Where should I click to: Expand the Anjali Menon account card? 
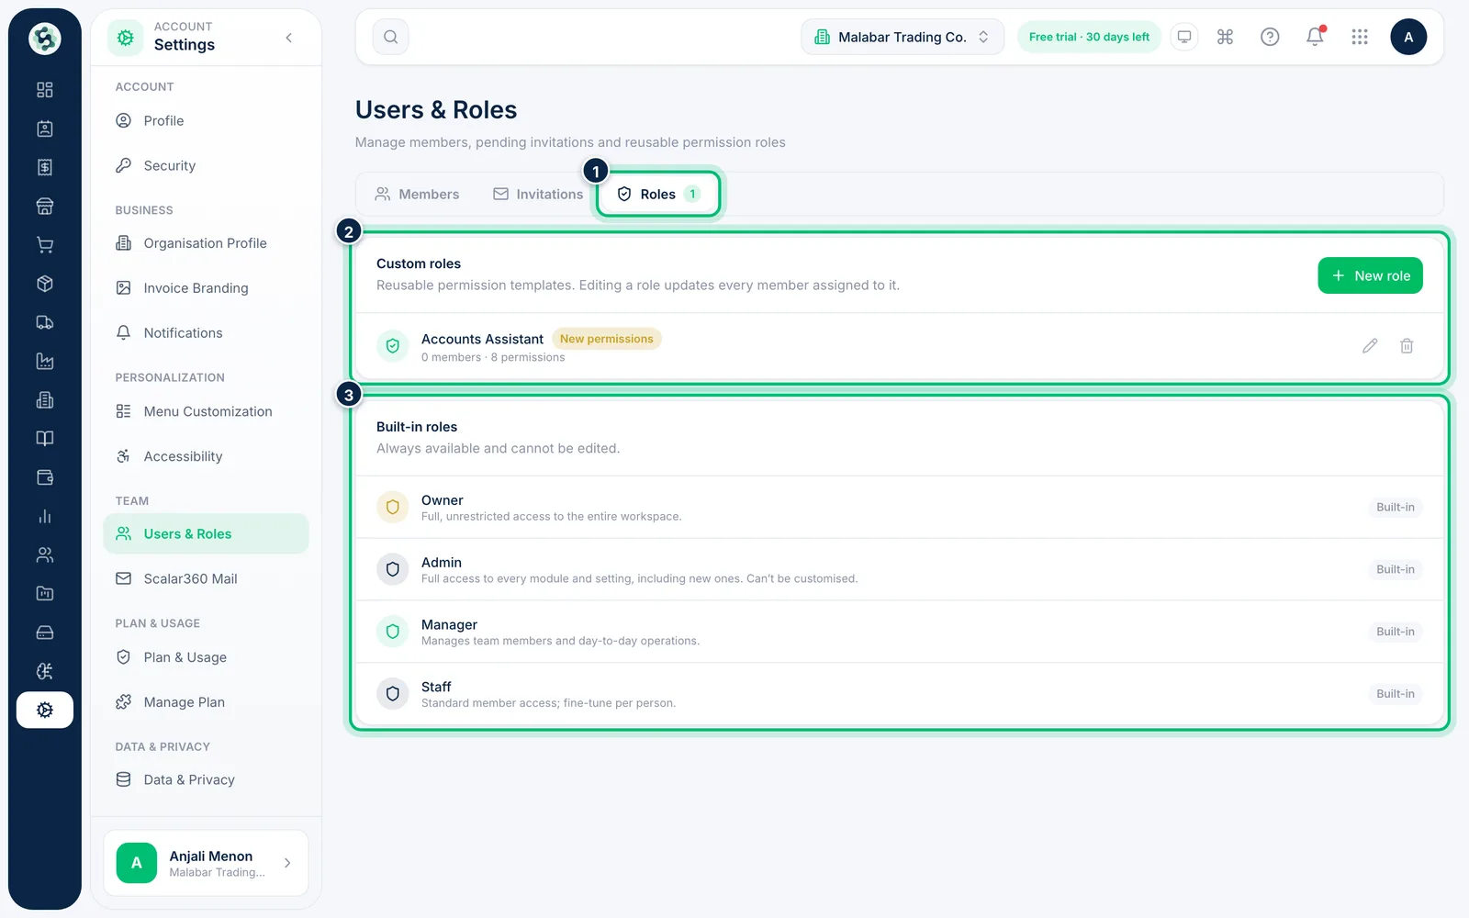coord(206,863)
